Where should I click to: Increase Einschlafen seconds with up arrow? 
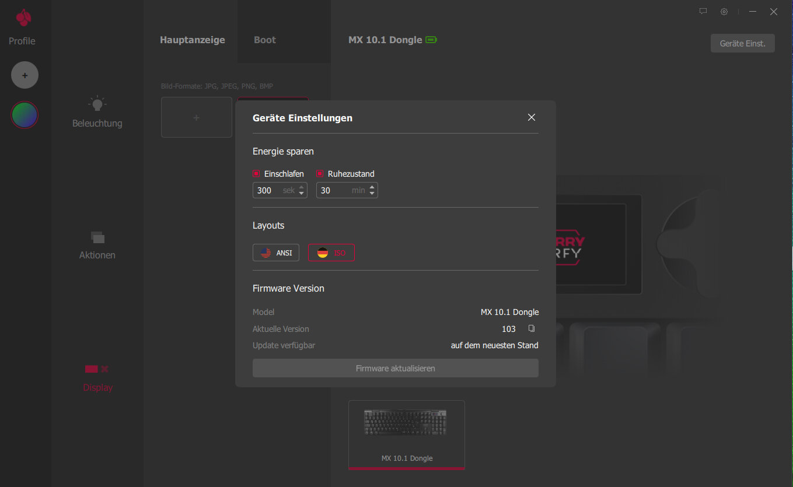tap(302, 187)
